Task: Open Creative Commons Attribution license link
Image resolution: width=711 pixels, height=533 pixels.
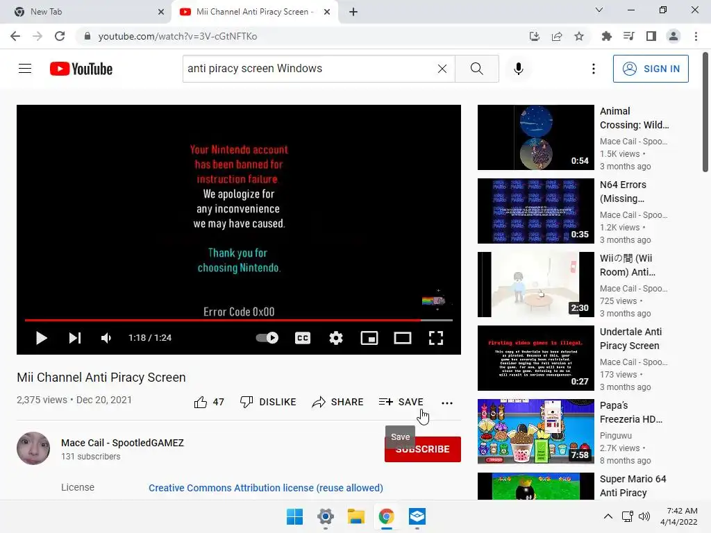Action: pyautogui.click(x=266, y=488)
